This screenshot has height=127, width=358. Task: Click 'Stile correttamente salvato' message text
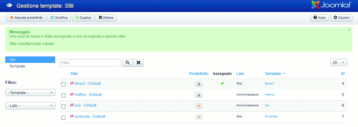pos(32,43)
